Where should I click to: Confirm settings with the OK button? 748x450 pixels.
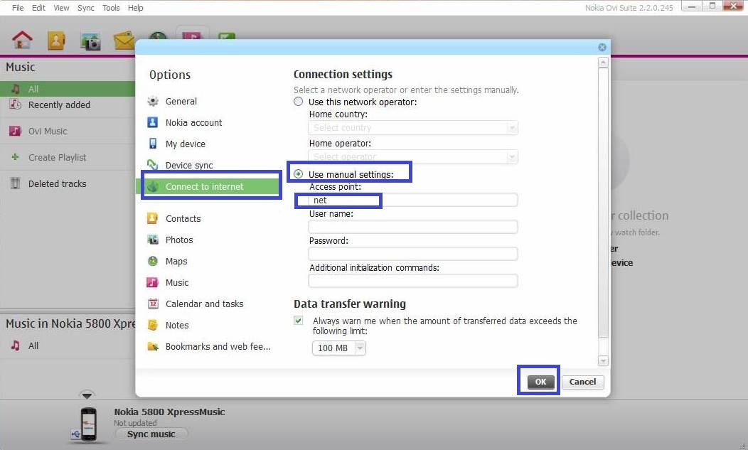pos(540,382)
